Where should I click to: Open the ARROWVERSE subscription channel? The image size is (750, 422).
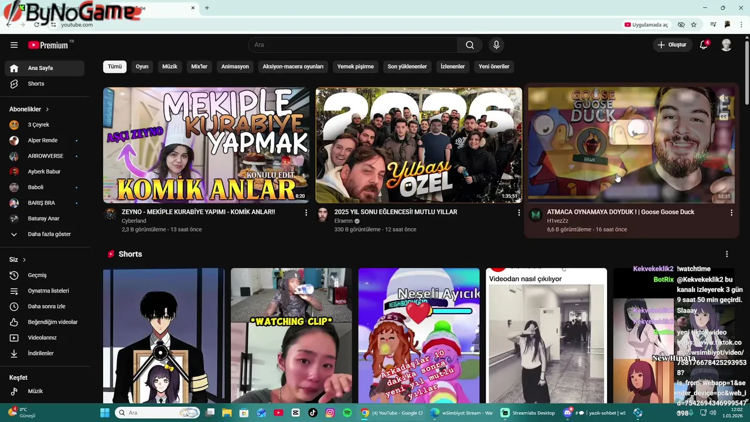[x=45, y=156]
